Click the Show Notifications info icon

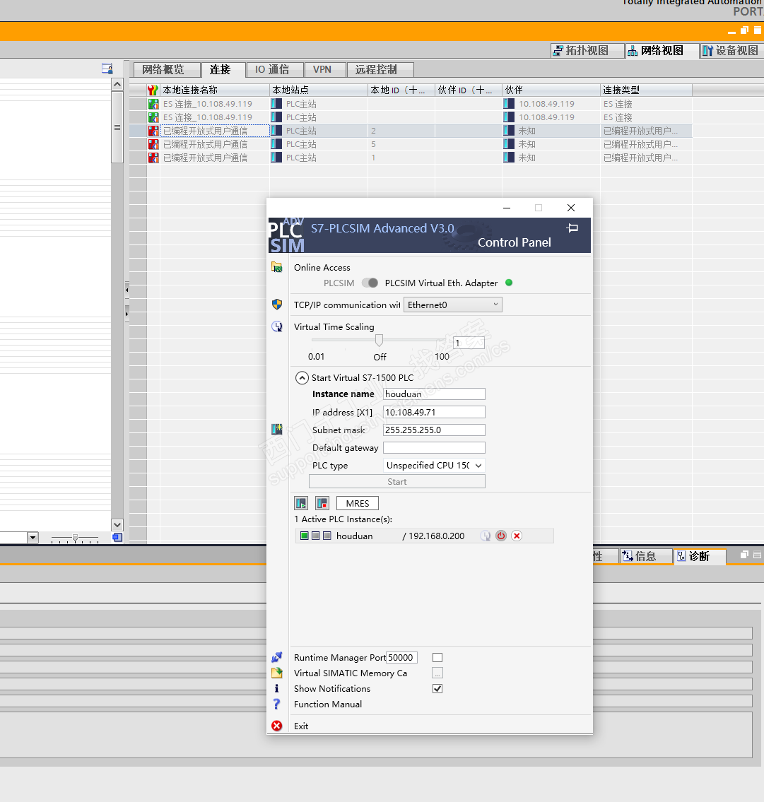pos(277,688)
